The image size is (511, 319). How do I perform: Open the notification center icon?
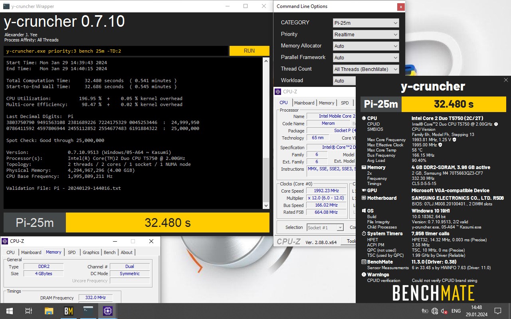pos(498,311)
